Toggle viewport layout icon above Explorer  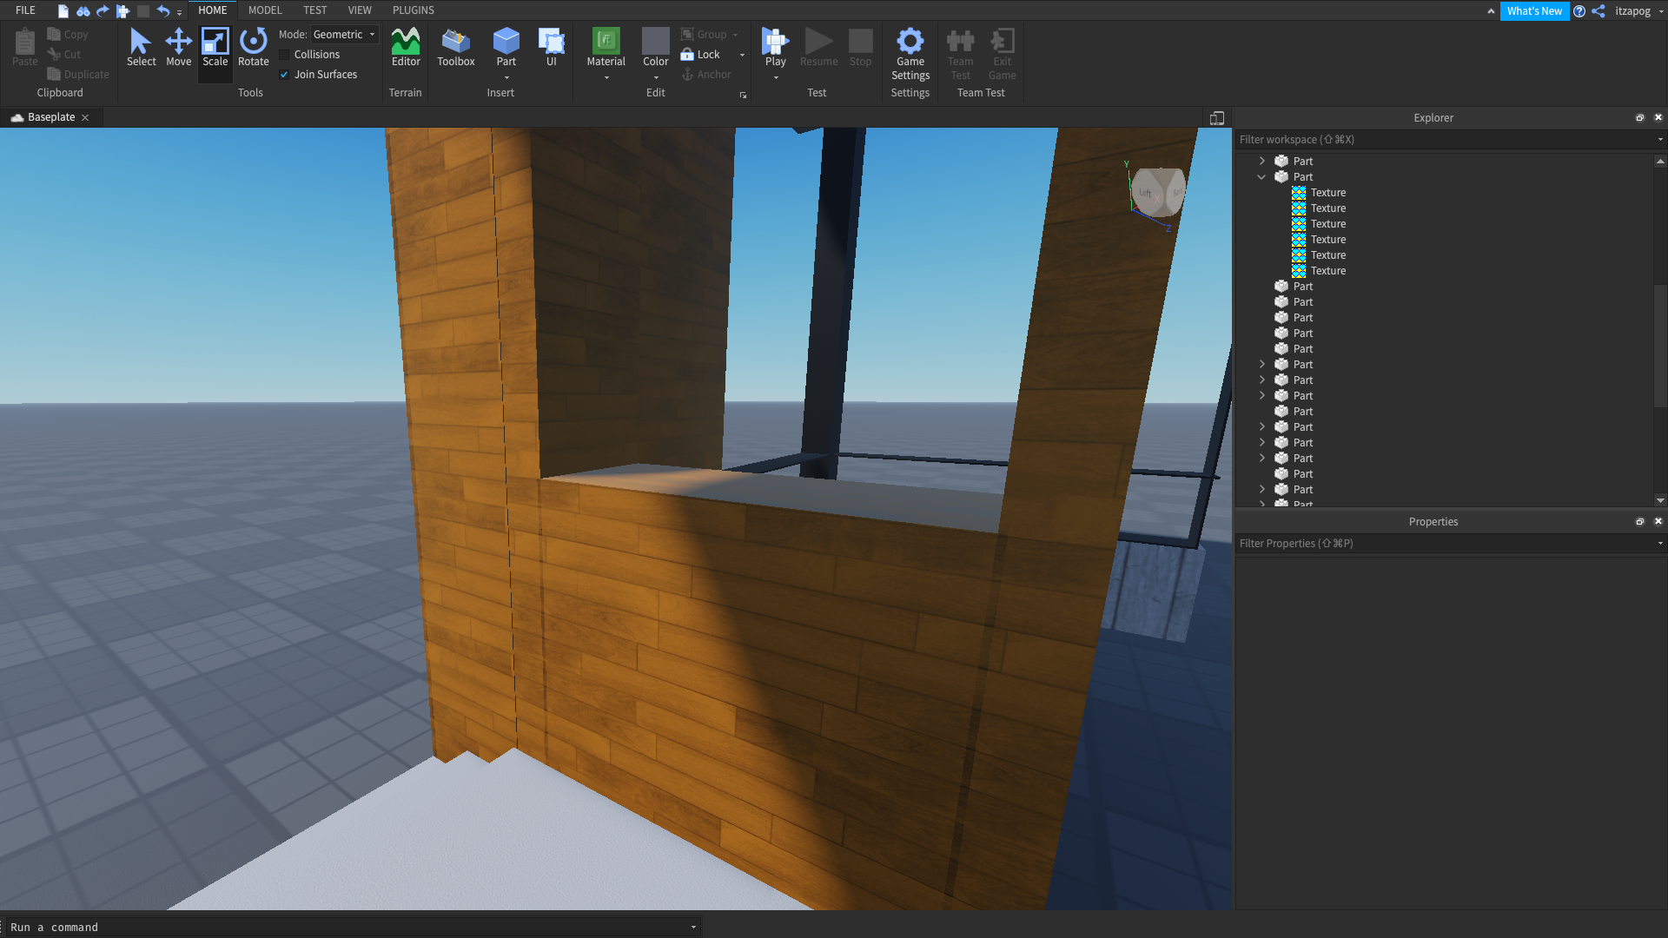coord(1216,118)
